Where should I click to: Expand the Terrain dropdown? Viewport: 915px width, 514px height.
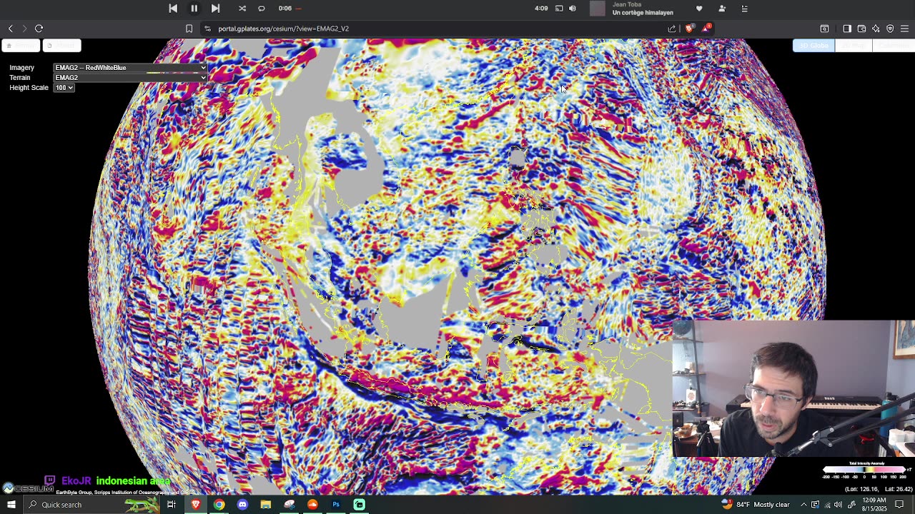(x=130, y=78)
